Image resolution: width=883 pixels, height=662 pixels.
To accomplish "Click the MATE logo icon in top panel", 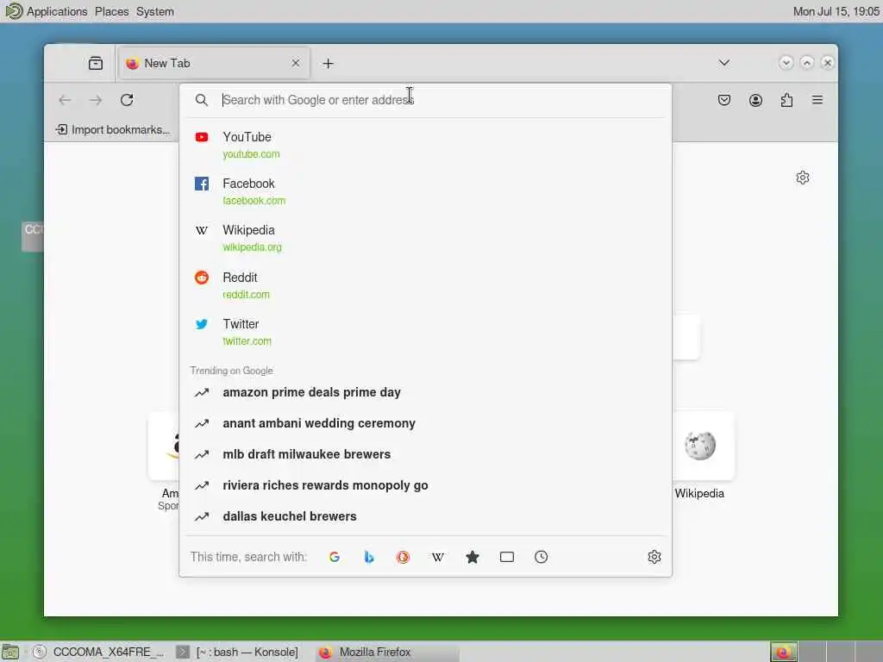I will point(14,11).
